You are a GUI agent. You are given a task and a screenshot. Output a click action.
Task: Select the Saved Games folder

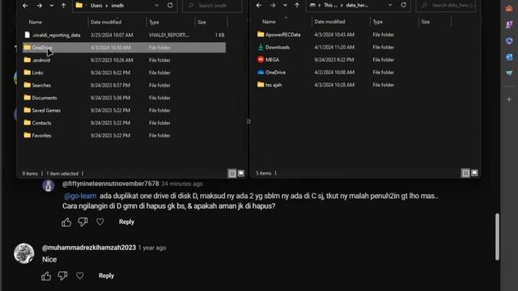124,110
